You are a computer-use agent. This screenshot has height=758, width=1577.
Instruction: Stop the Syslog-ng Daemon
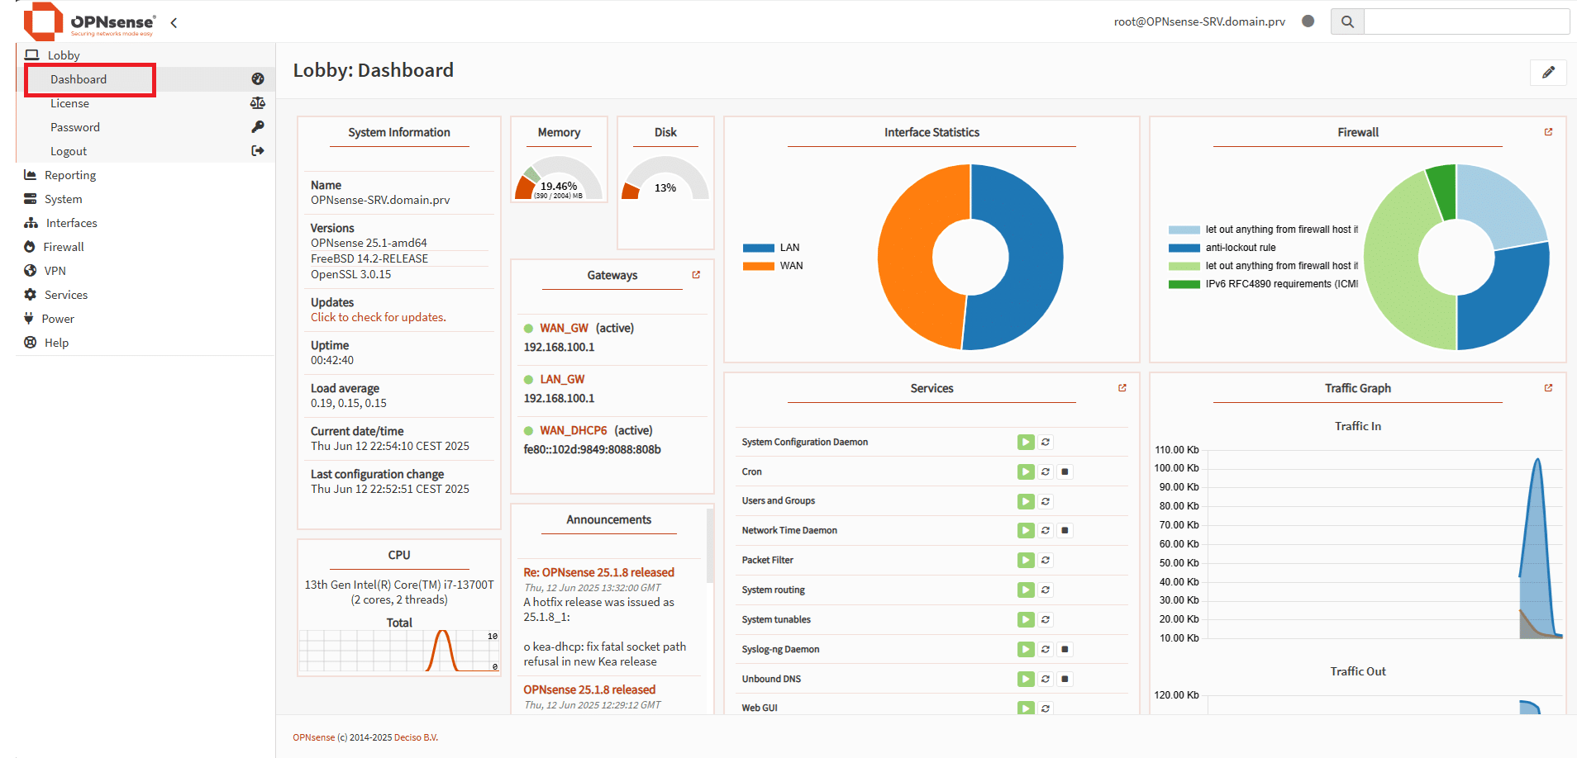tap(1065, 649)
